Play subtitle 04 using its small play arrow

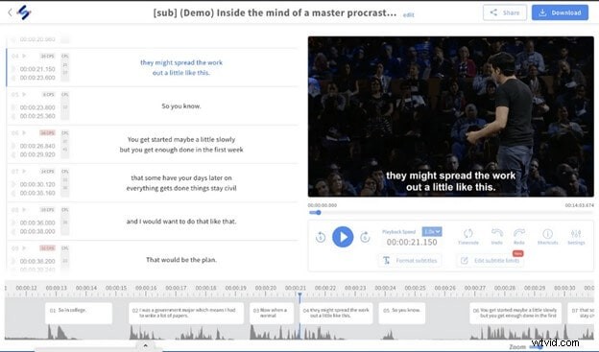24,57
